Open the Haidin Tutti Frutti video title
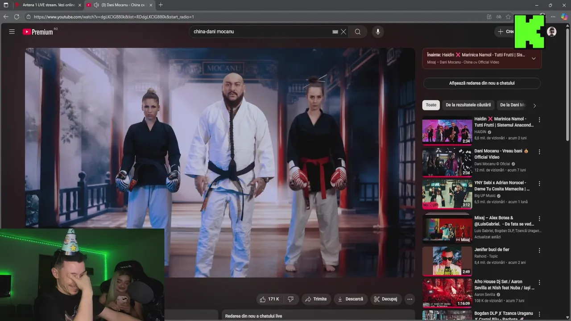 (x=504, y=122)
